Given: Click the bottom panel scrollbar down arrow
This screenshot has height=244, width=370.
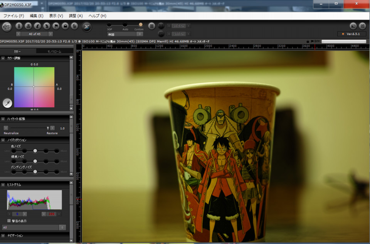Looking at the screenshot, I should click(x=72, y=241).
